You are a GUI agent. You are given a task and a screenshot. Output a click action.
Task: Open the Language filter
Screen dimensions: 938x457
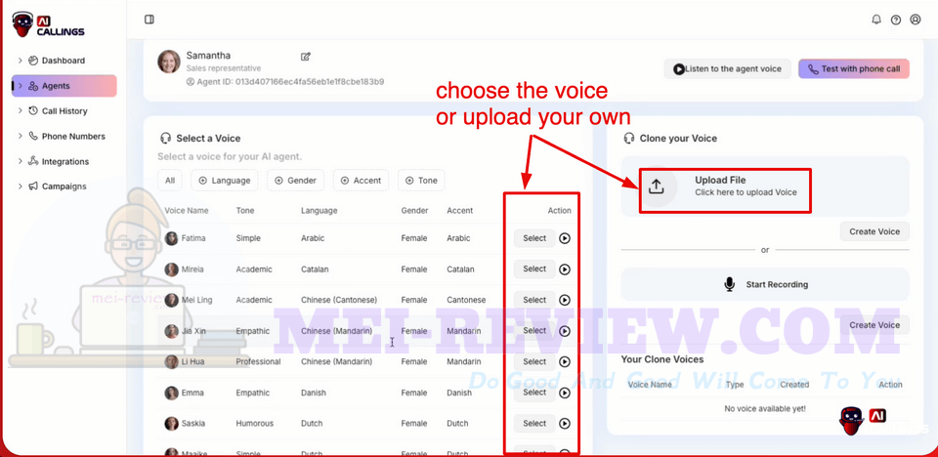tap(225, 180)
